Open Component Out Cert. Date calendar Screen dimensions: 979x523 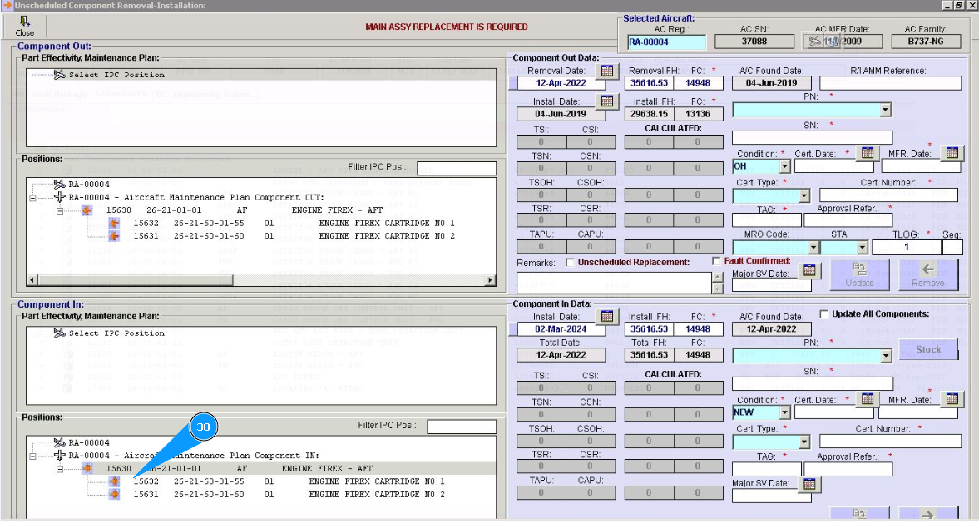tap(868, 153)
